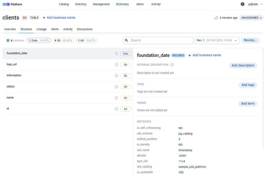This screenshot has width=265, height=182.
Task: Toggle the Str type filter chip
Action: [x=63, y=41]
